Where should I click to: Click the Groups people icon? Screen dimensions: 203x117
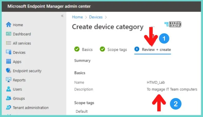click(x=8, y=98)
